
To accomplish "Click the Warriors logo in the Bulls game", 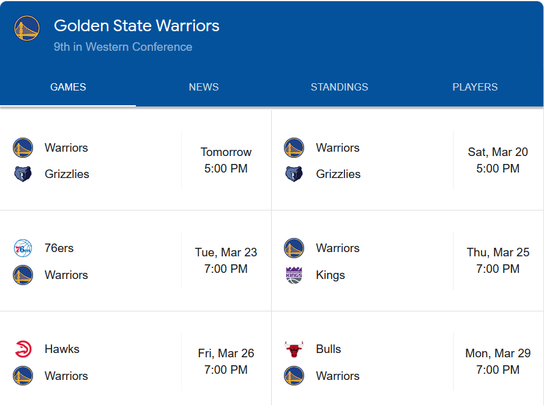I will coord(294,376).
